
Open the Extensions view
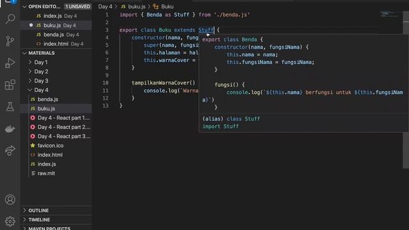(10, 85)
